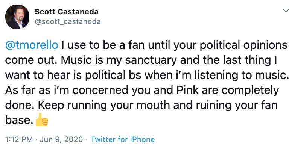Image resolution: width=289 pixels, height=145 pixels.
Task: Open the Twitter for iPhone source link
Action: click(x=123, y=139)
